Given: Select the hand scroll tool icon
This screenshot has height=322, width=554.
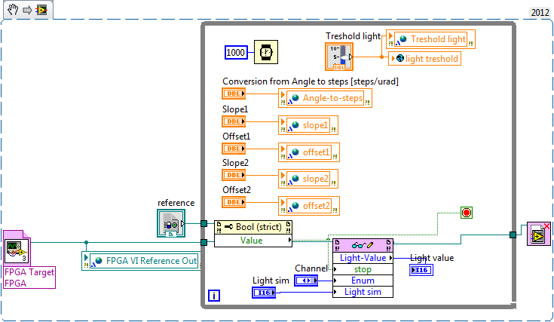Looking at the screenshot, I should pyautogui.click(x=13, y=10).
